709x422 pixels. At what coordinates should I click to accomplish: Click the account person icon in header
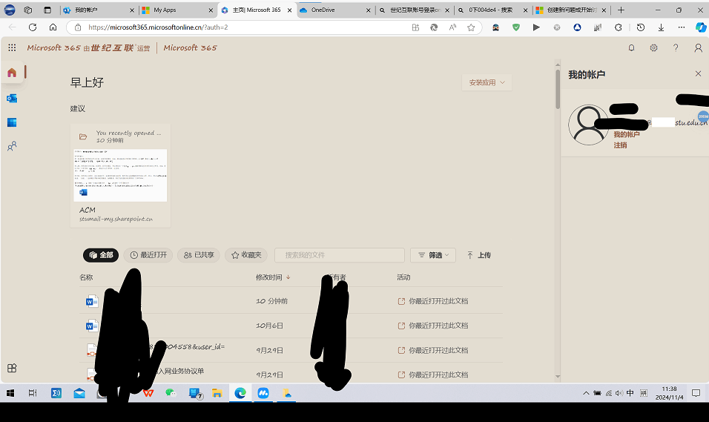(x=698, y=47)
